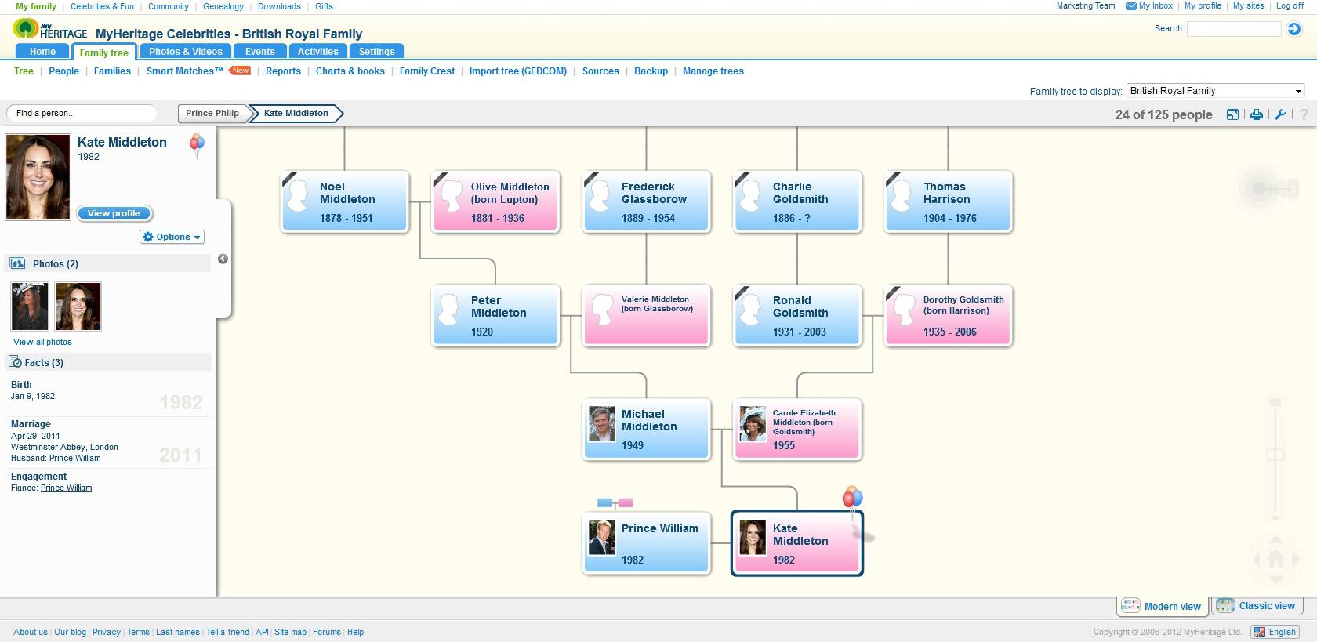Open Log off link
The height and width of the screenshot is (642, 1317).
[x=1290, y=6]
